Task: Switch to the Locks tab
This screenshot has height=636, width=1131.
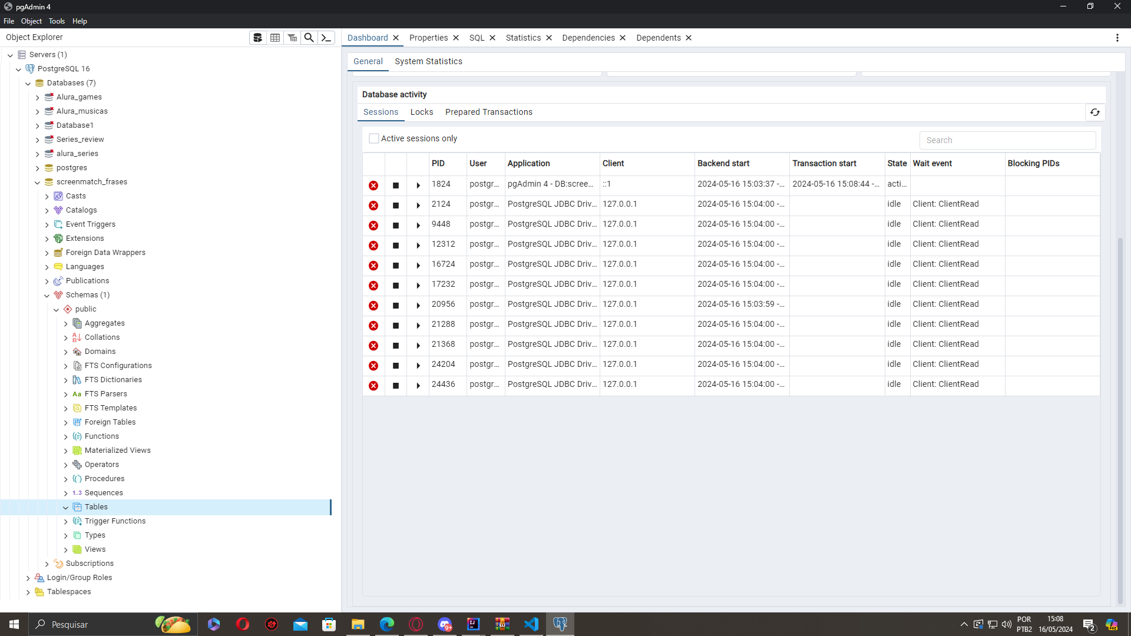Action: click(421, 111)
